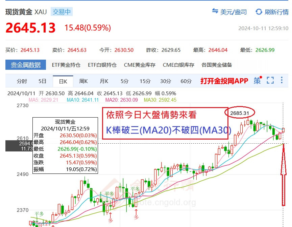Click the blue brackets screen icon near 策
Image resolution: width=292 pixels, height=227 pixels.
pos(270,81)
